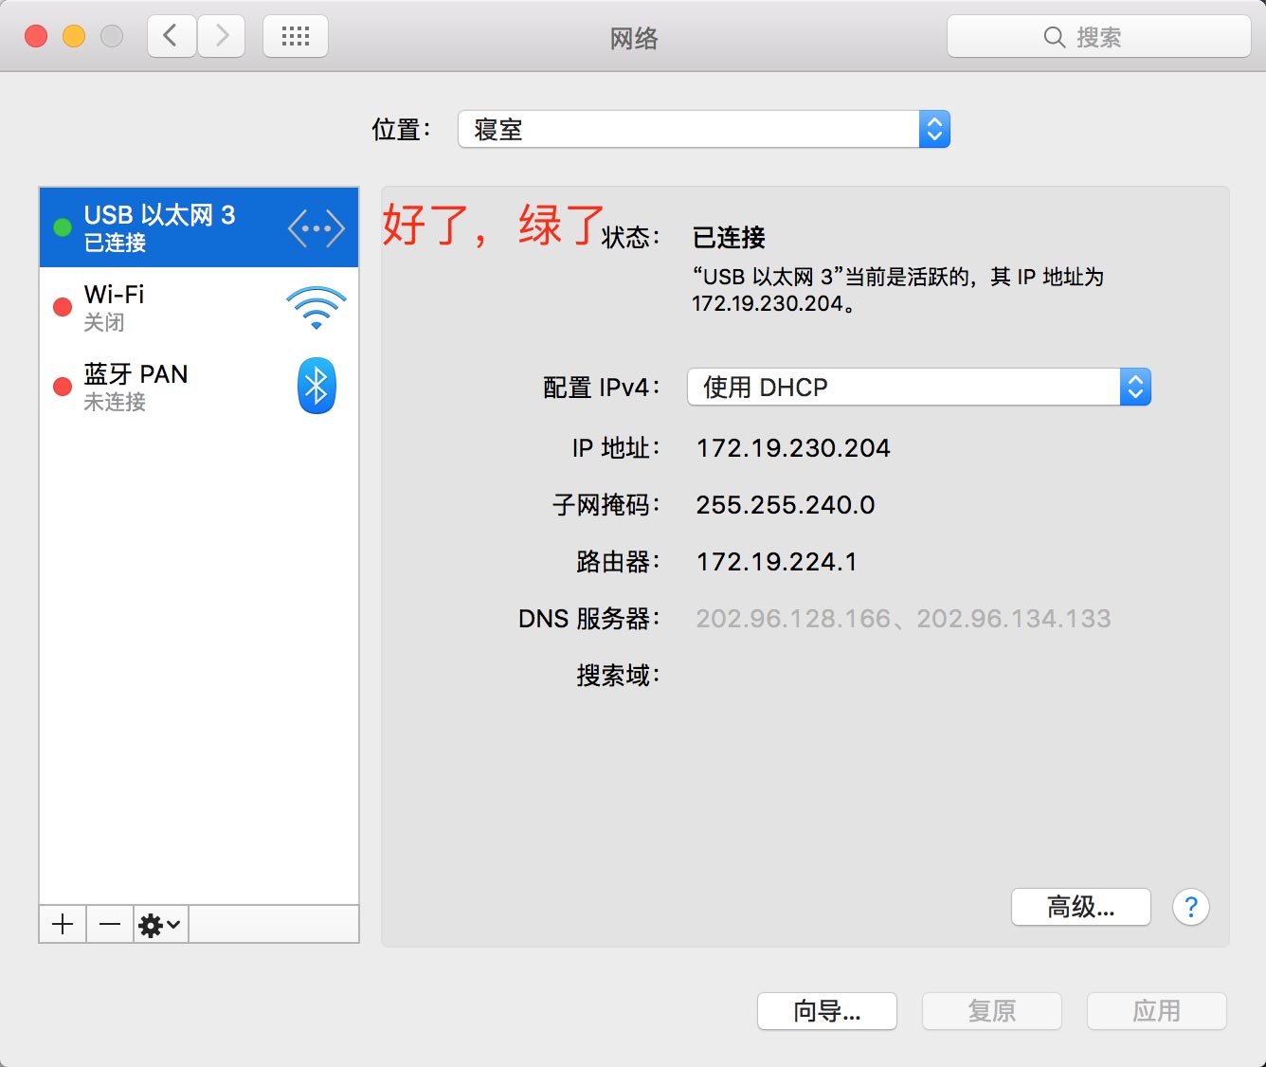Viewport: 1266px width, 1067px height.
Task: Remove selected service with minus button
Action: click(x=110, y=924)
